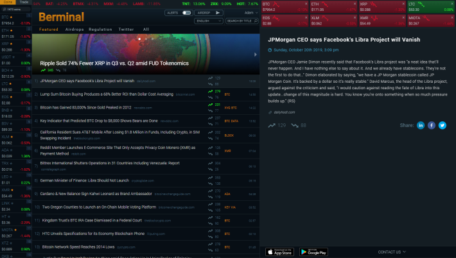
Task: Switch to the Trade tab
Action: pyautogui.click(x=24, y=2)
